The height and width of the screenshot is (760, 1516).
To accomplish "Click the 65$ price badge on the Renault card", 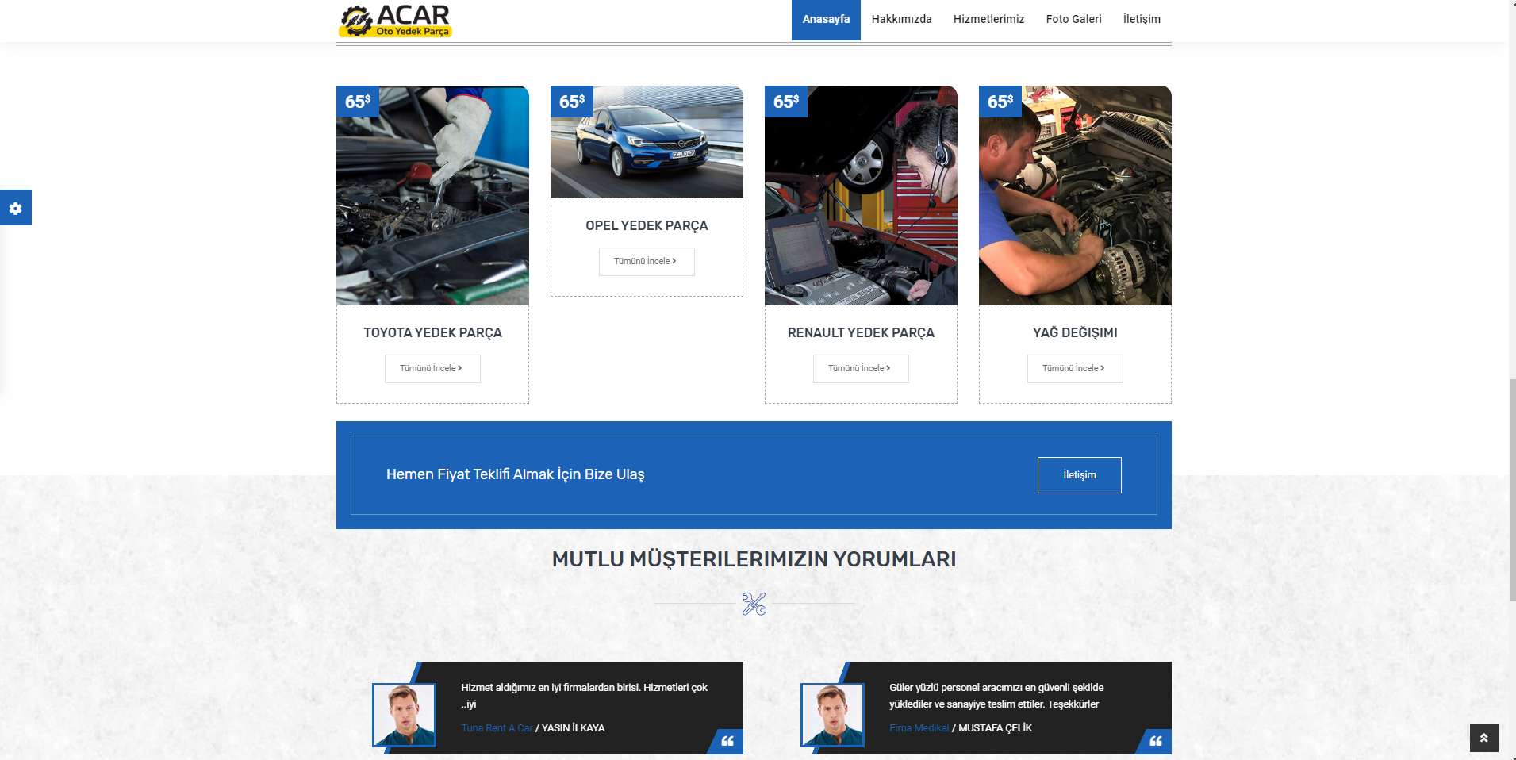I will [786, 102].
